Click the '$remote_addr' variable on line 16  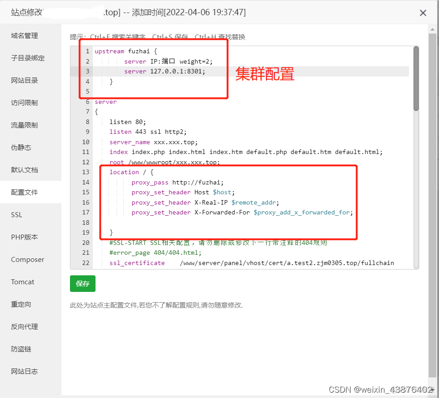click(x=254, y=202)
